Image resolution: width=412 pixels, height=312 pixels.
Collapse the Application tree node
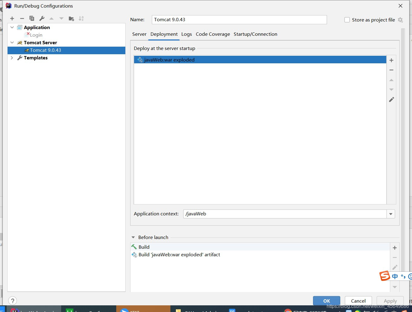tap(12, 27)
